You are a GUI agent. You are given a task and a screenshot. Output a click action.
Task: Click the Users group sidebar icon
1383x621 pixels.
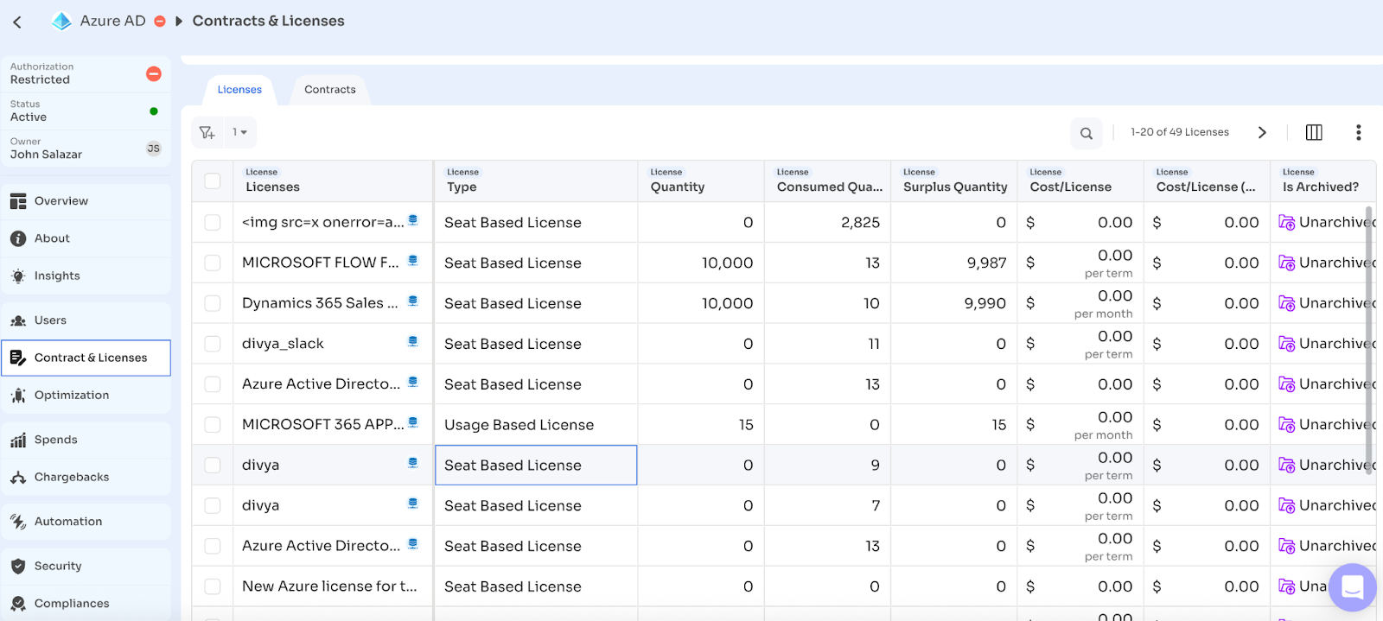[x=18, y=320]
